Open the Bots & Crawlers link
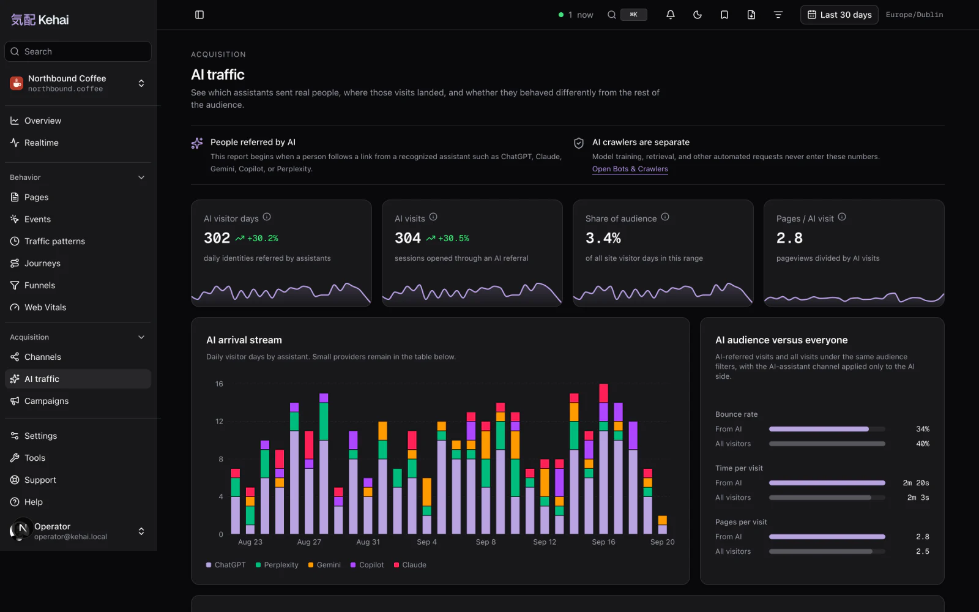 pyautogui.click(x=630, y=169)
